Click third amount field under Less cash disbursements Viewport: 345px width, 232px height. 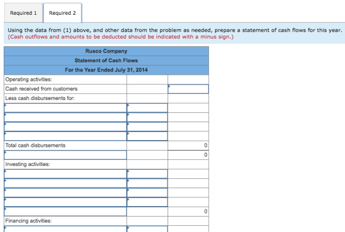147,126
